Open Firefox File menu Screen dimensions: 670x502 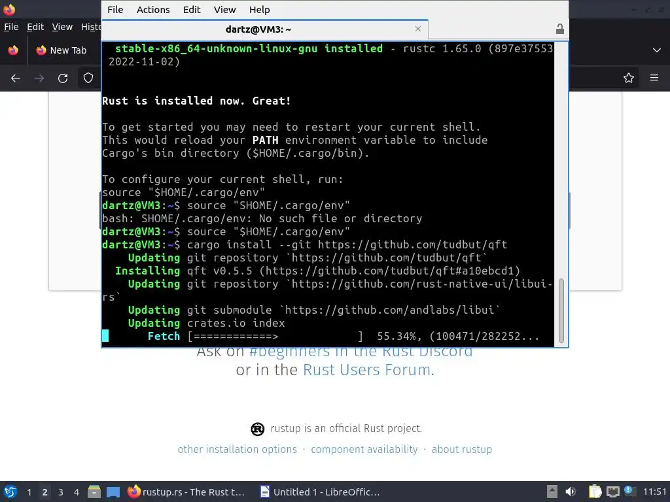11,27
